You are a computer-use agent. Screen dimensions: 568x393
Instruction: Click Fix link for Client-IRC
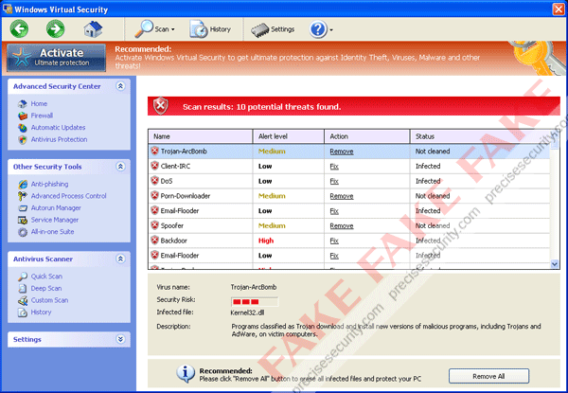[334, 167]
